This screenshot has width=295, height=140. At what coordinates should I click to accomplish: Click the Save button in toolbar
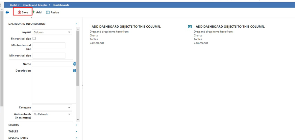click(23, 12)
